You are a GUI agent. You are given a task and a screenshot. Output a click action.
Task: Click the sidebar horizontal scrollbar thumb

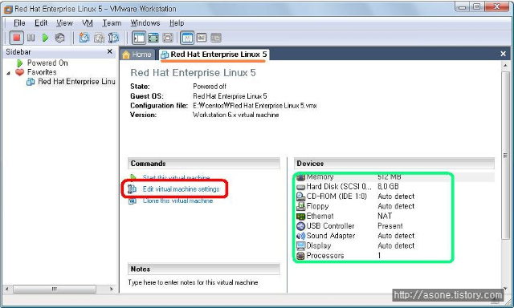(55, 289)
